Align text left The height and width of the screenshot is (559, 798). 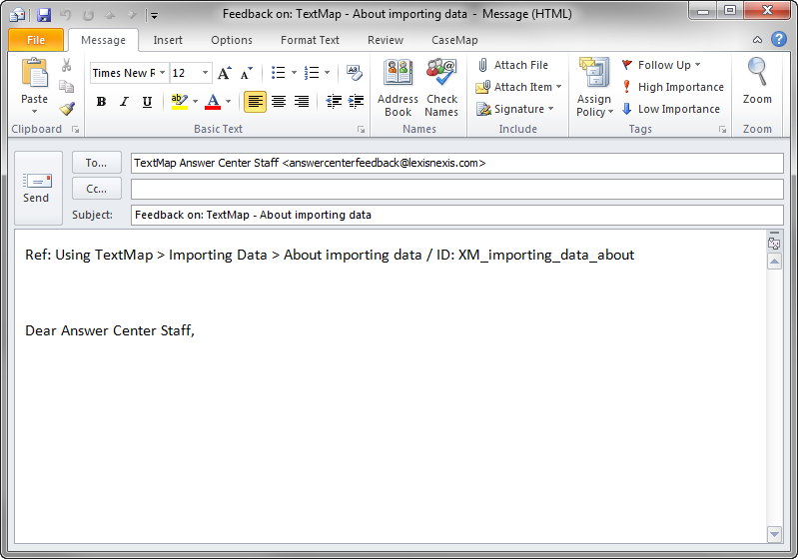255,102
